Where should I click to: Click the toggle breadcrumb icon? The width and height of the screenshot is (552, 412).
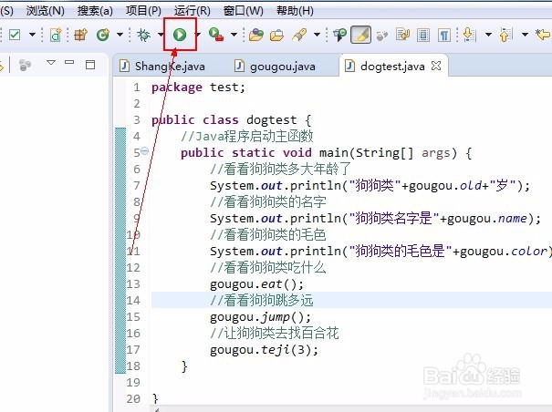(x=339, y=35)
